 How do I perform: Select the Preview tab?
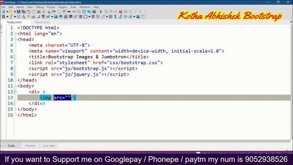(x=30, y=146)
